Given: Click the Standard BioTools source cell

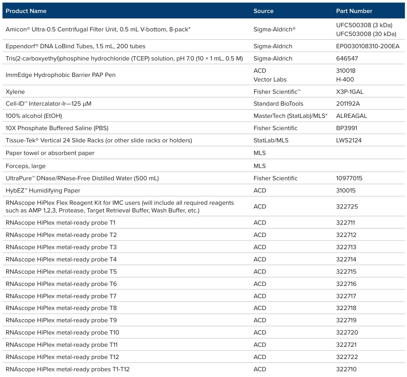Looking at the screenshot, I should pos(278,104).
